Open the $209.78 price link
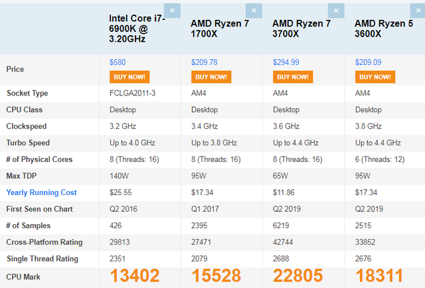The height and width of the screenshot is (288, 425). pyautogui.click(x=205, y=62)
